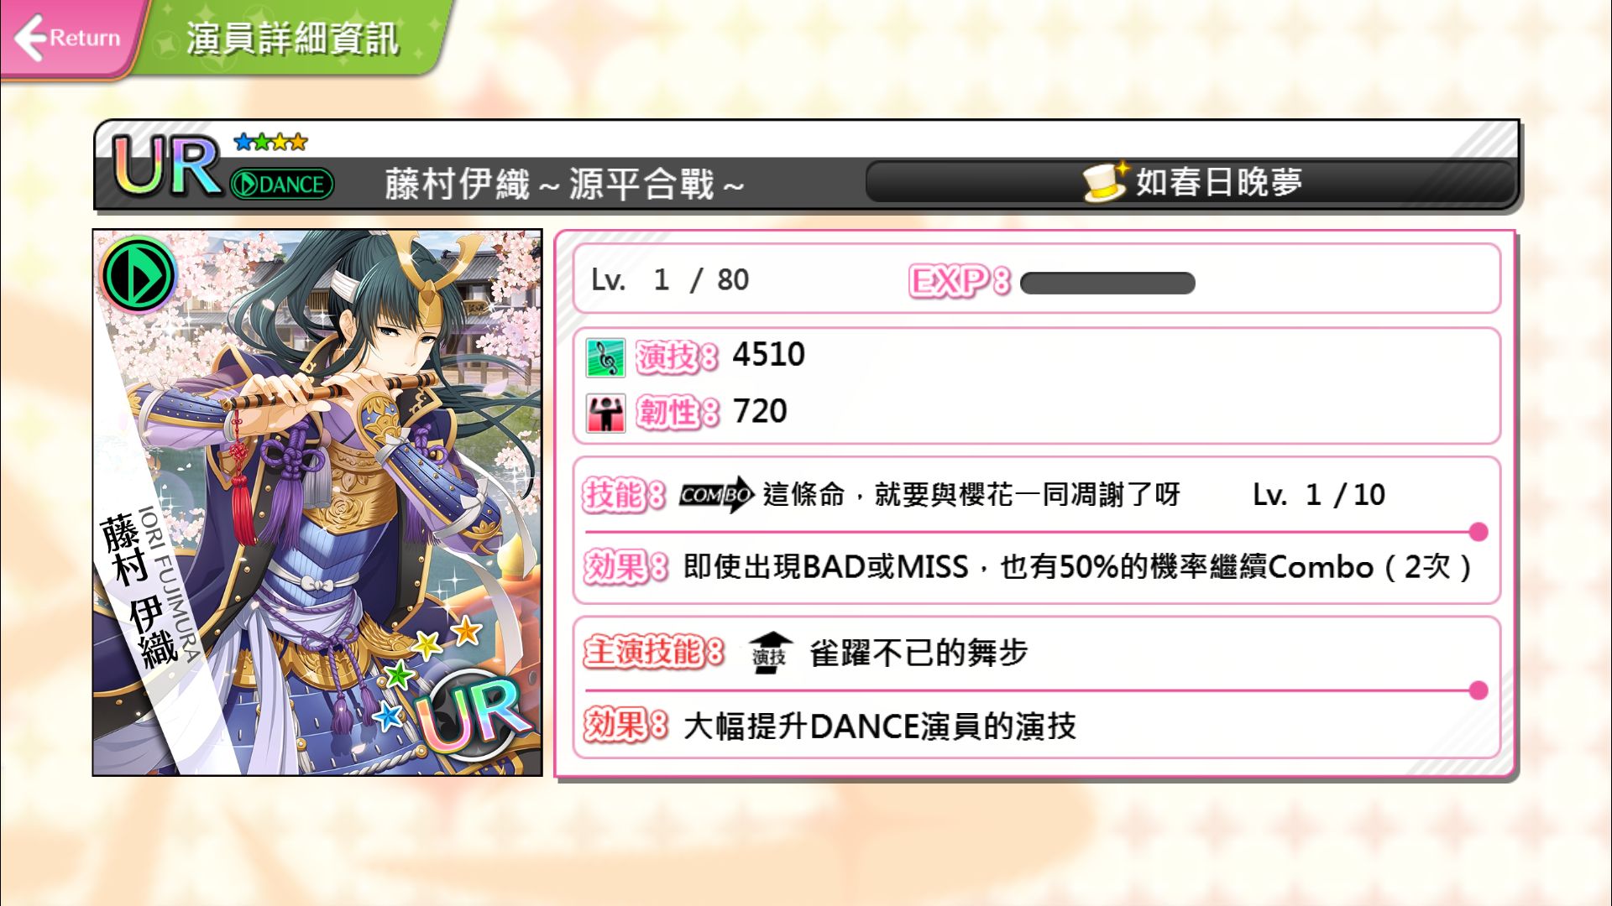Open the Iori Fujimura card illustration
Image resolution: width=1612 pixels, height=906 pixels.
[x=317, y=502]
